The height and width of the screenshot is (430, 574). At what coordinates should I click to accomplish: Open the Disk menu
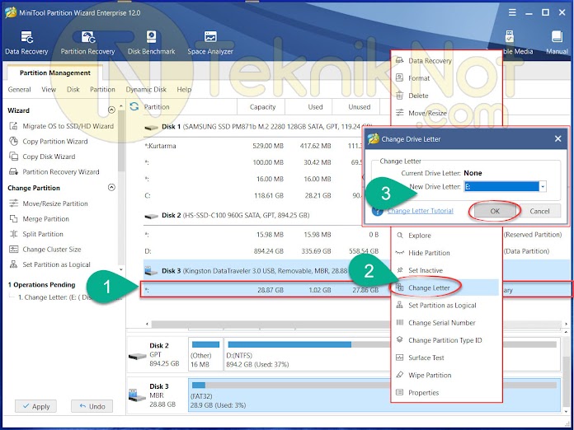[73, 90]
